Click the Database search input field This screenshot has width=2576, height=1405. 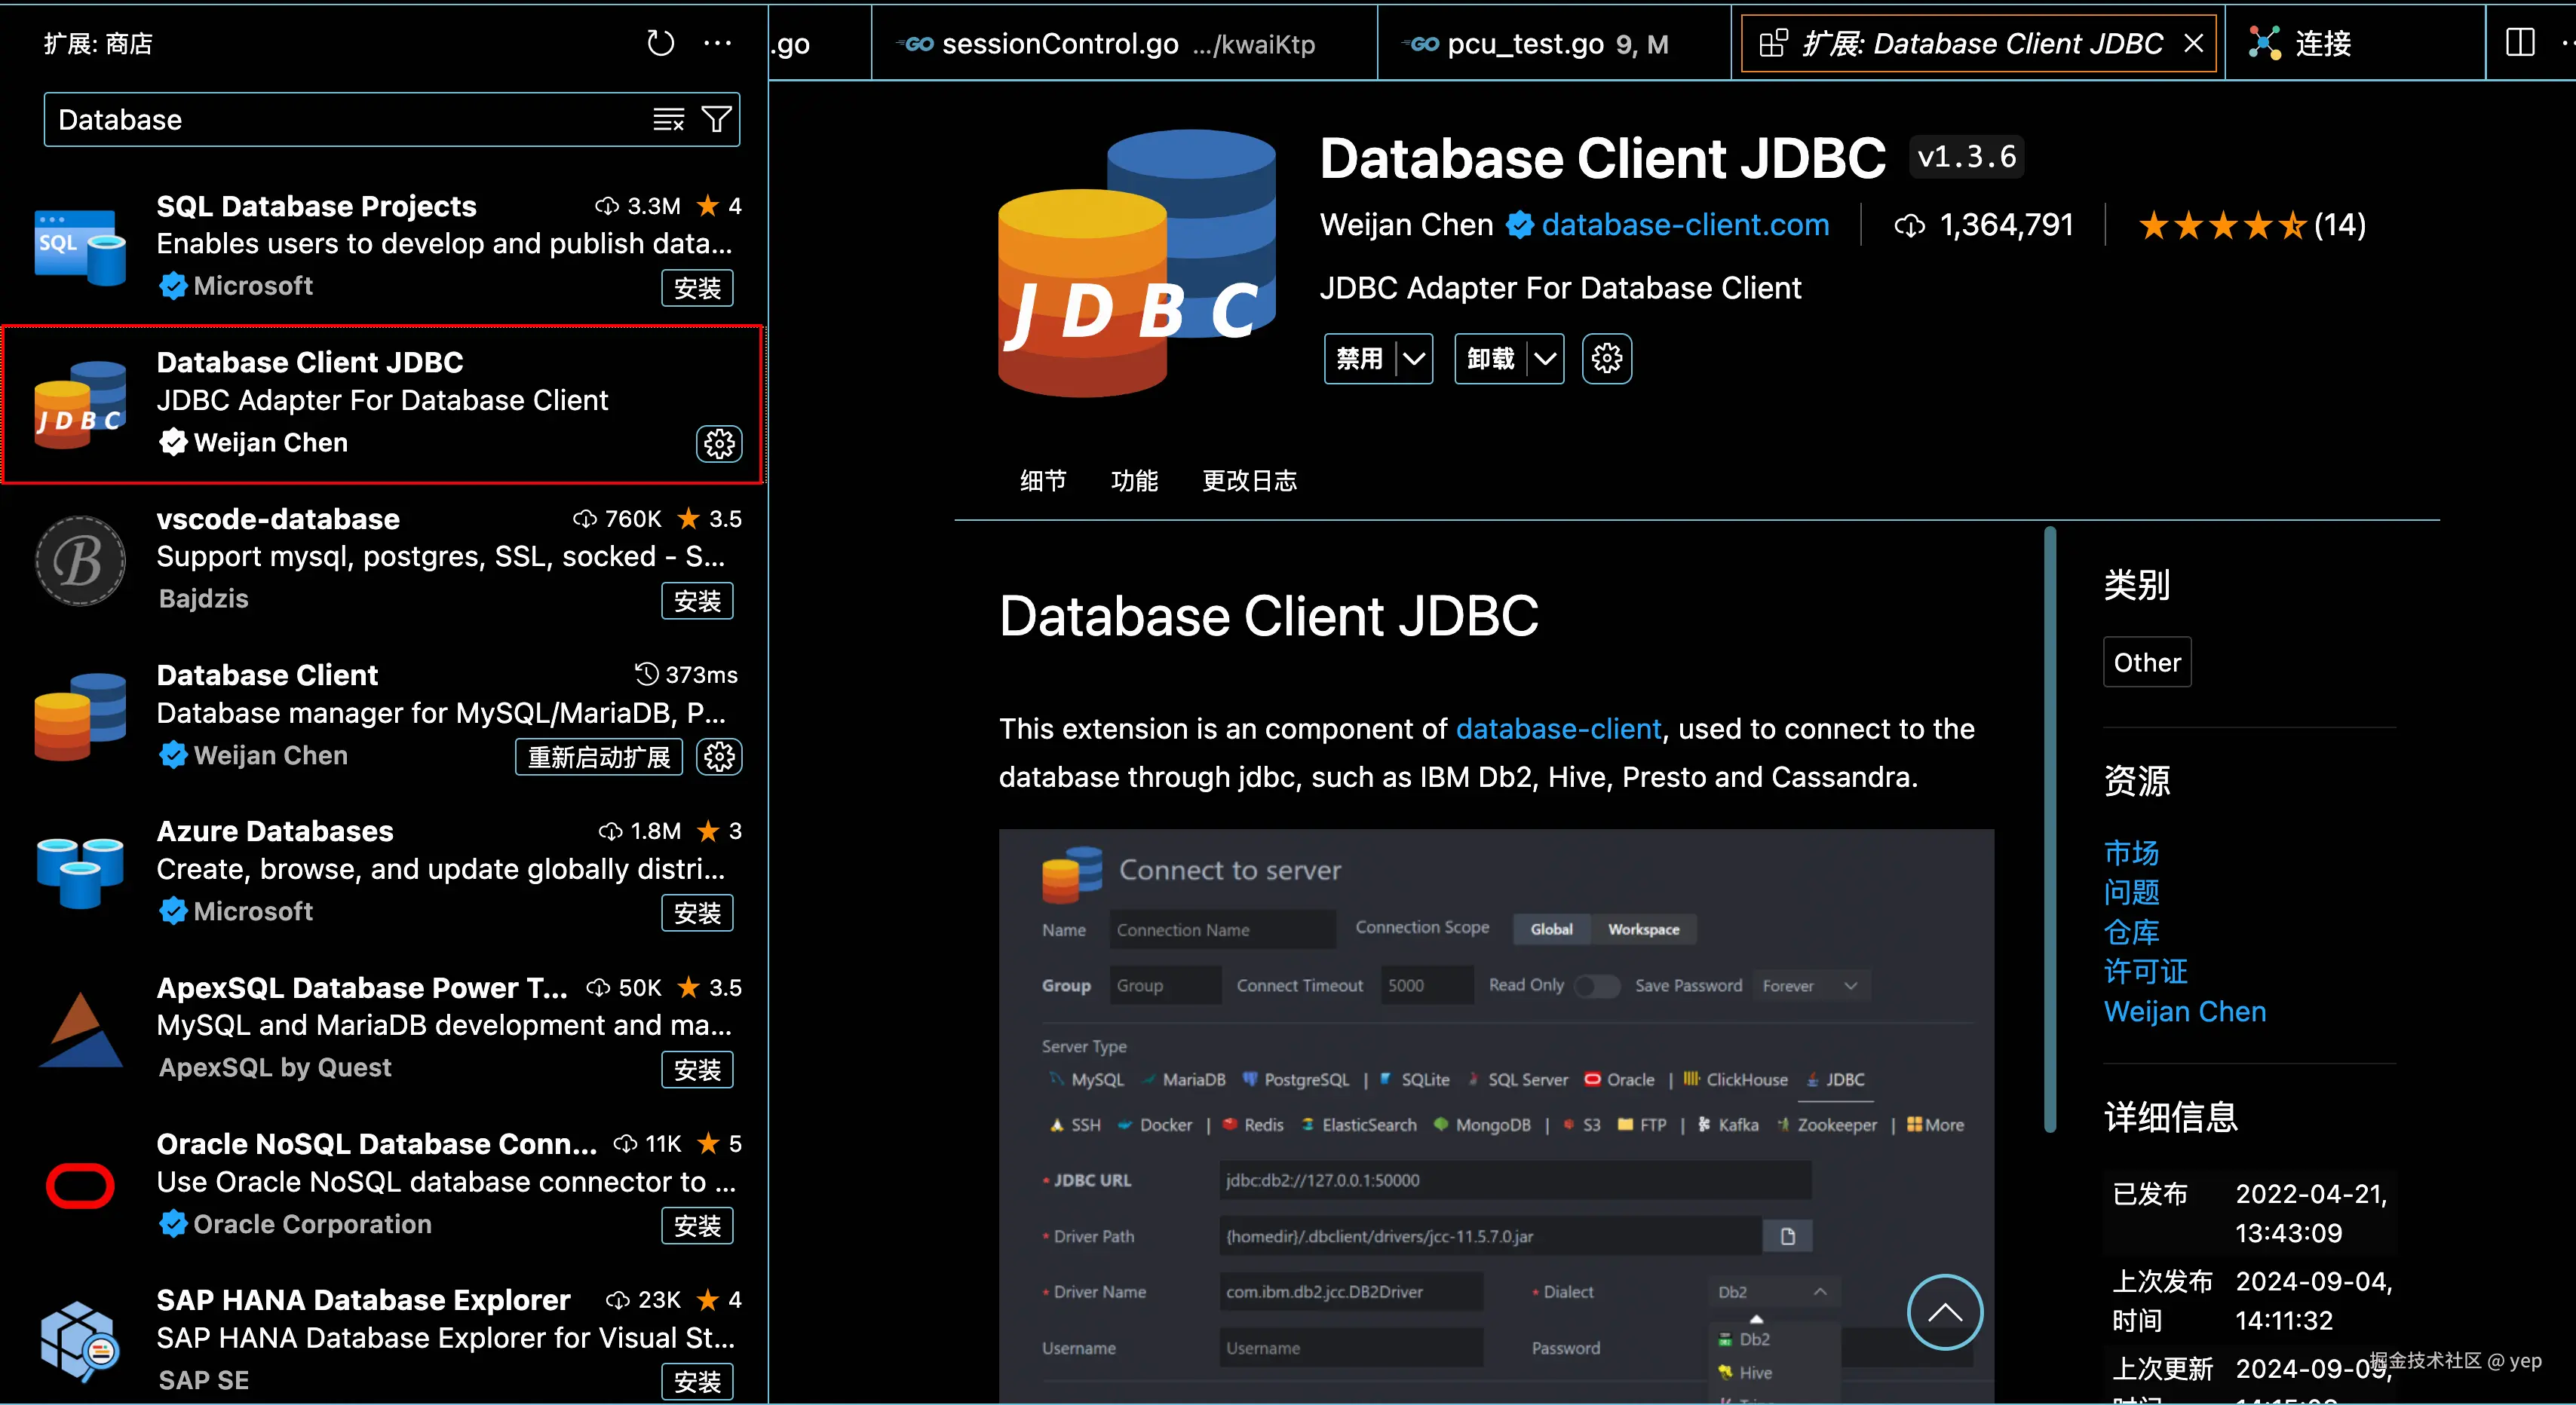point(340,120)
